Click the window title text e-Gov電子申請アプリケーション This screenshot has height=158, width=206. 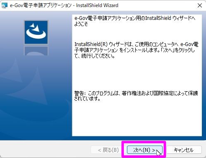(x=41, y=5)
